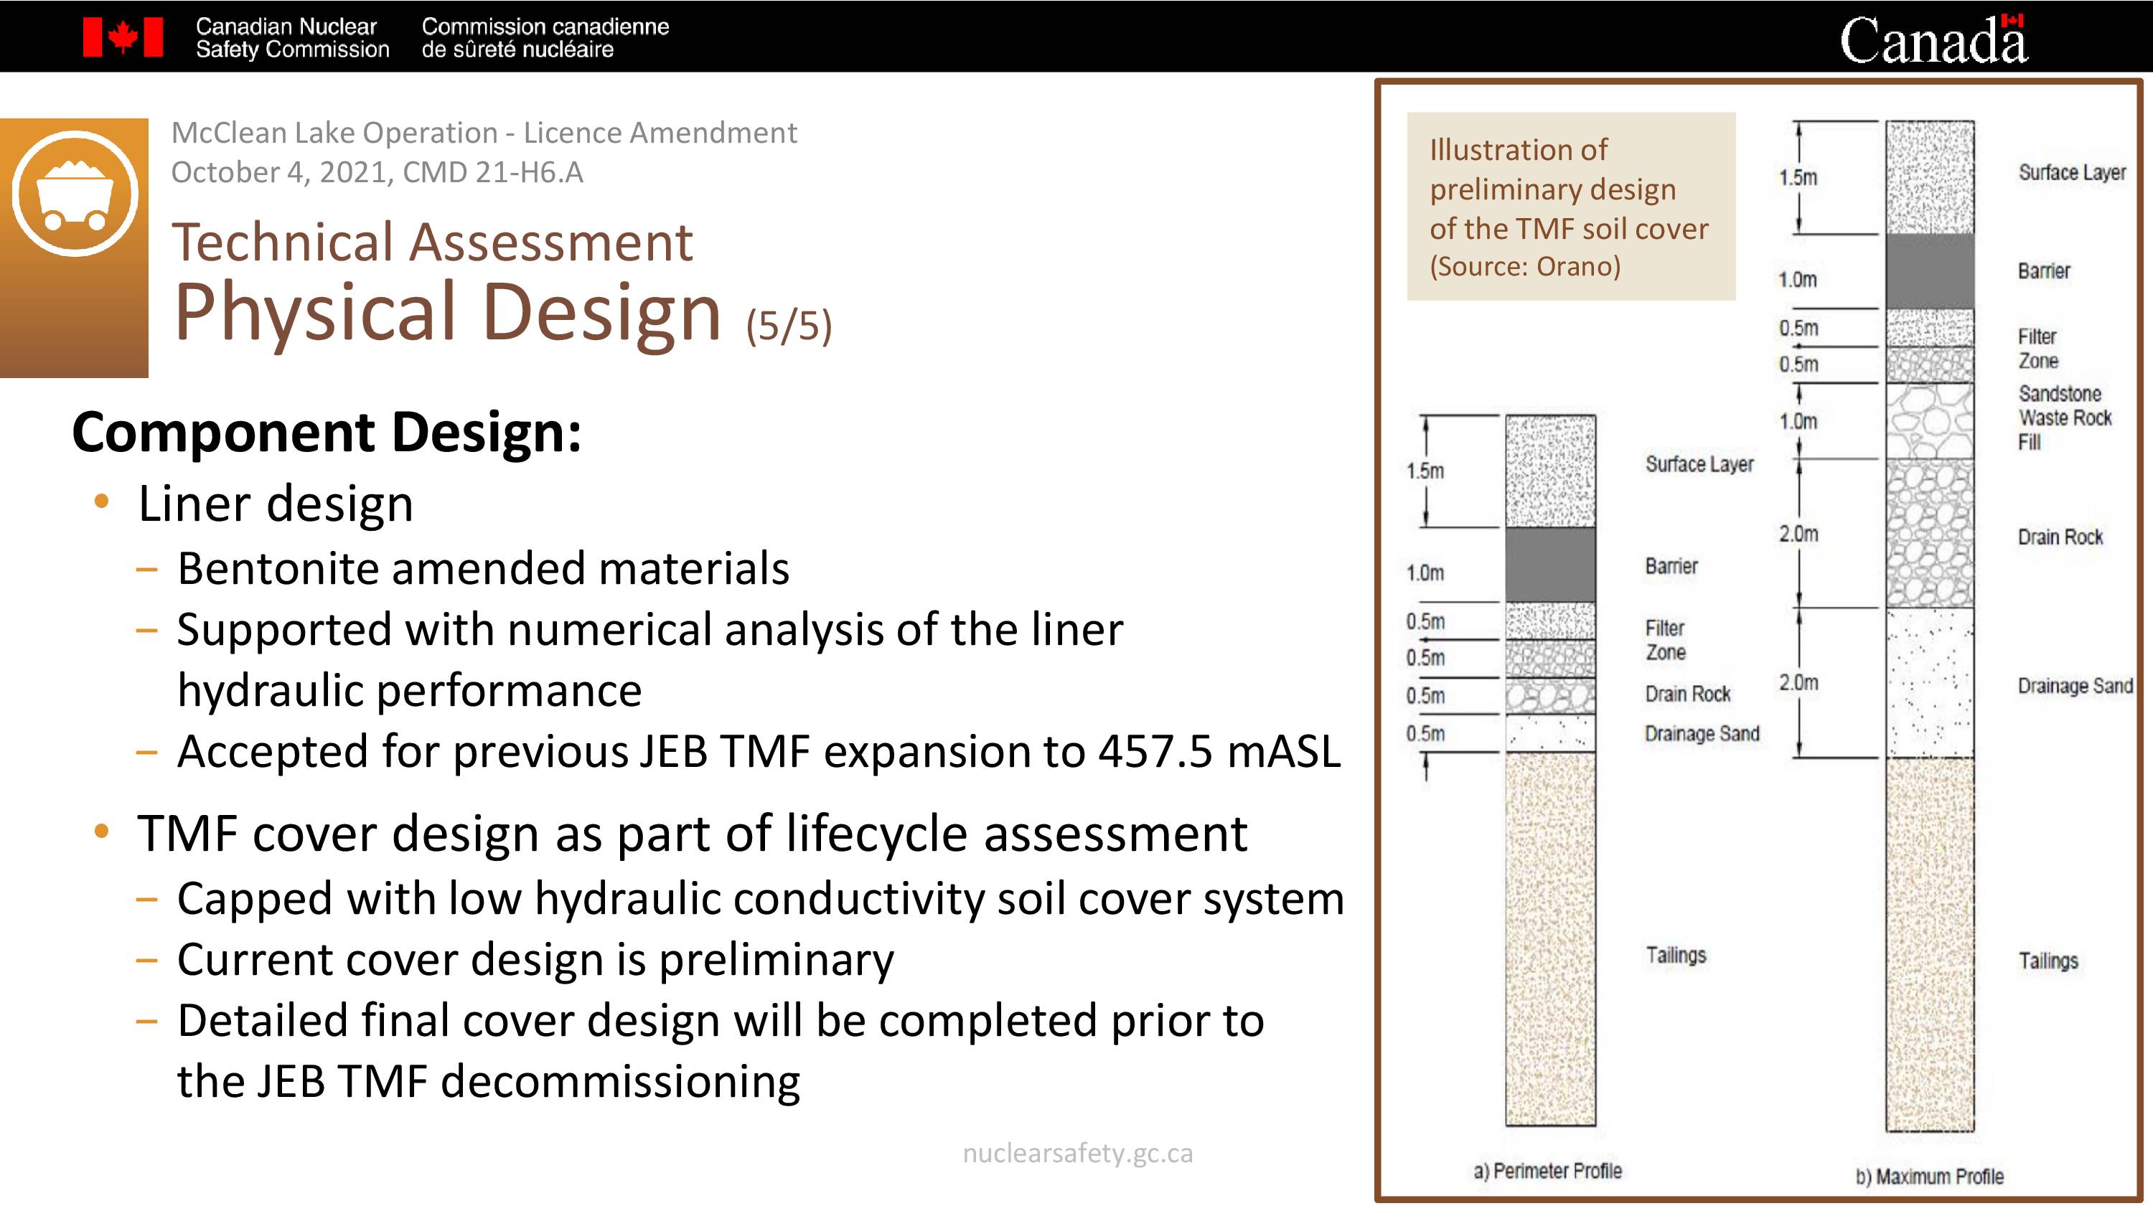Click 'Current cover design is preliminary' line

[x=536, y=959]
